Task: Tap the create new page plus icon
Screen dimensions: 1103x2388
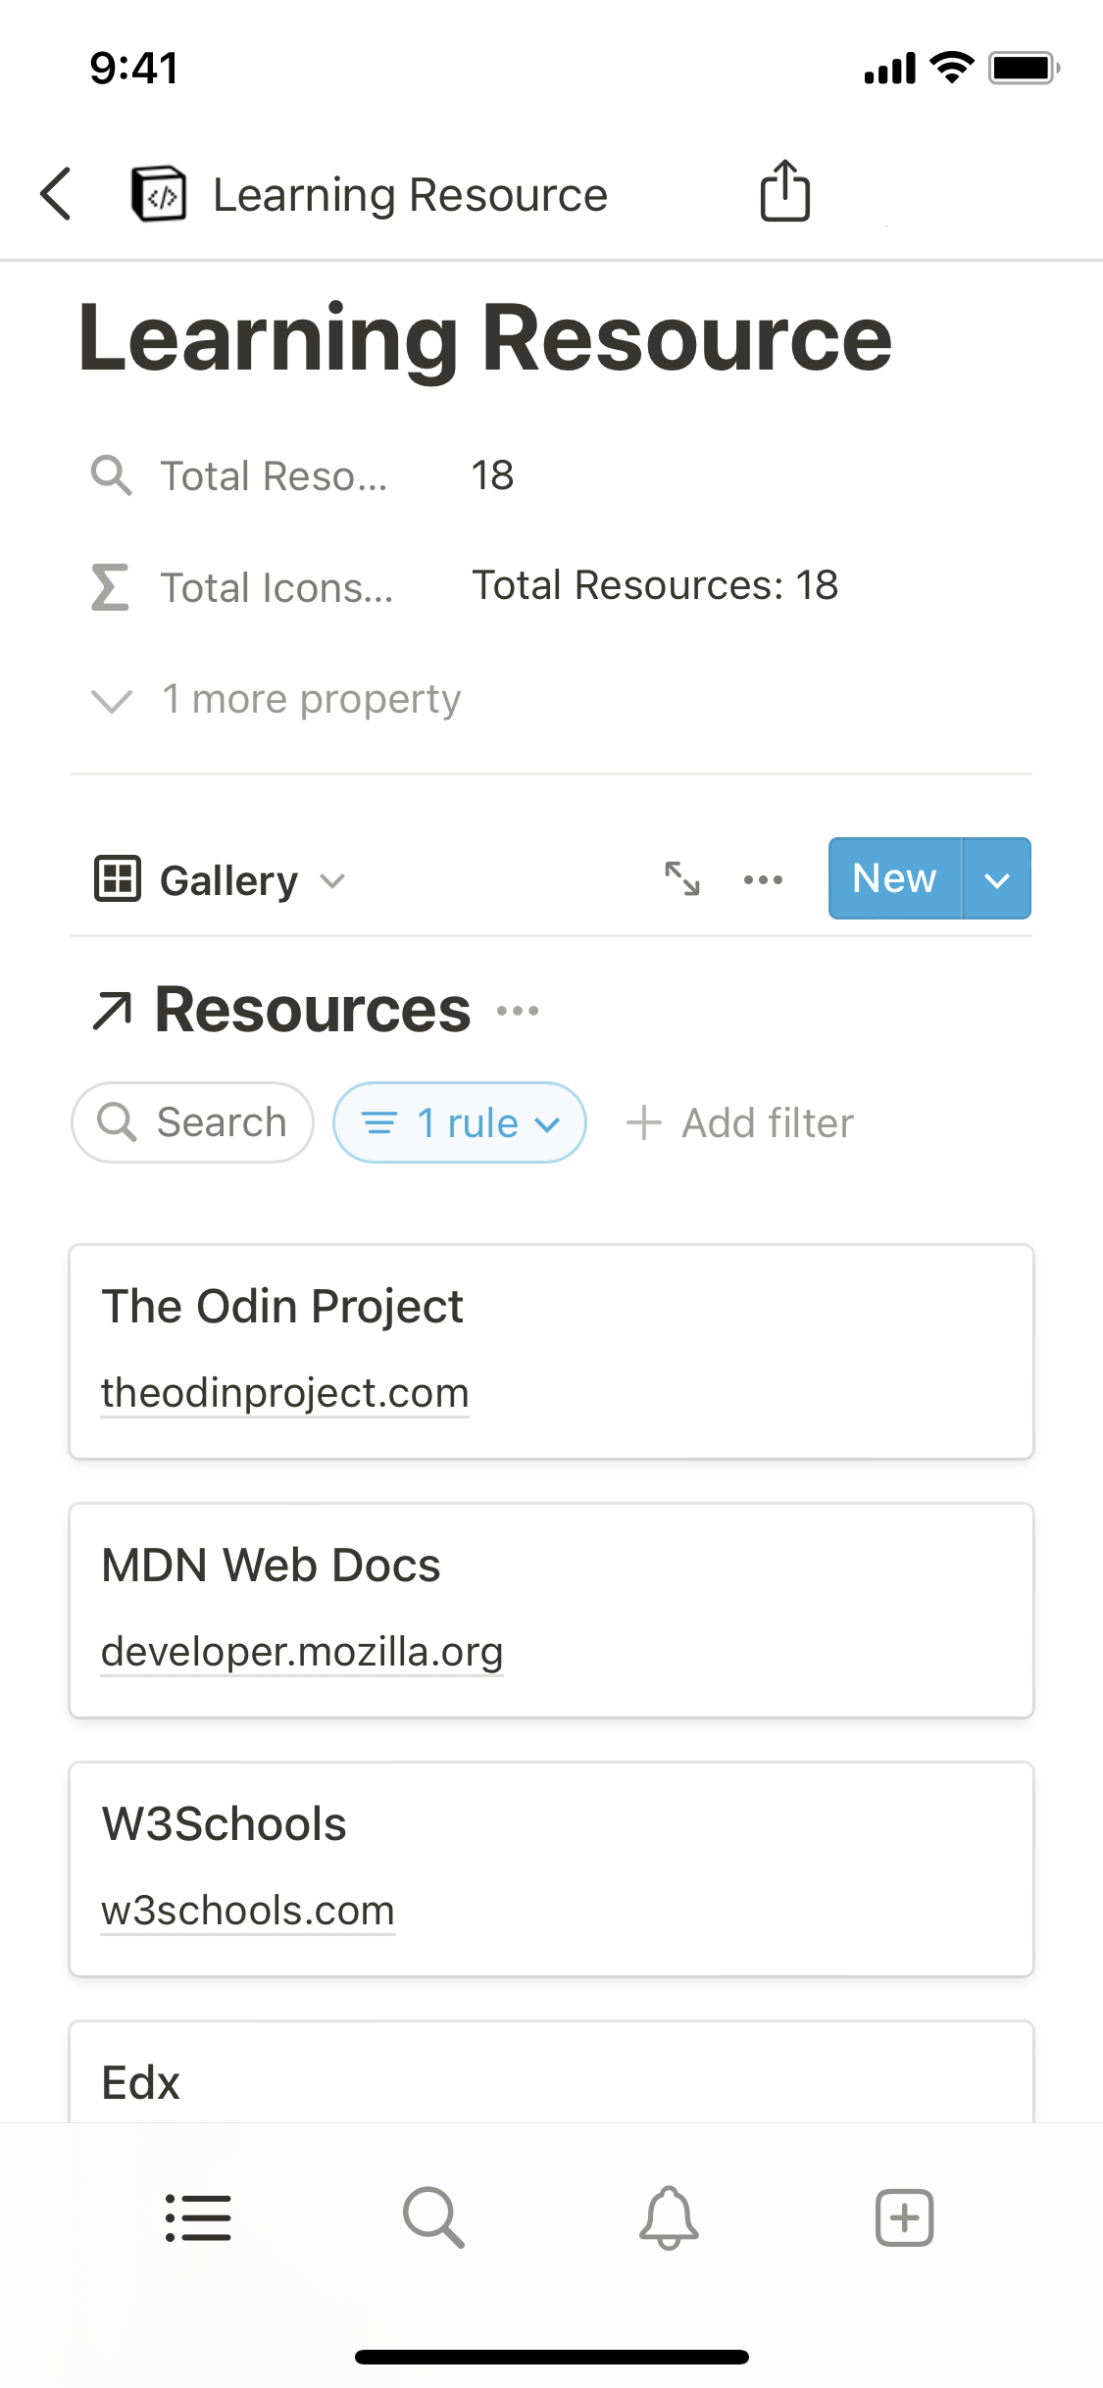Action: click(x=904, y=2217)
